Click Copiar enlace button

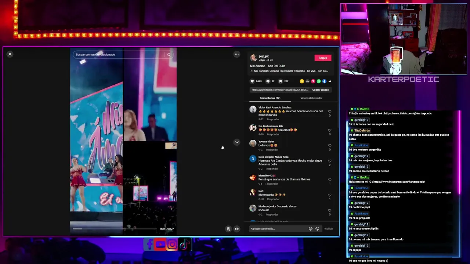pyautogui.click(x=321, y=90)
